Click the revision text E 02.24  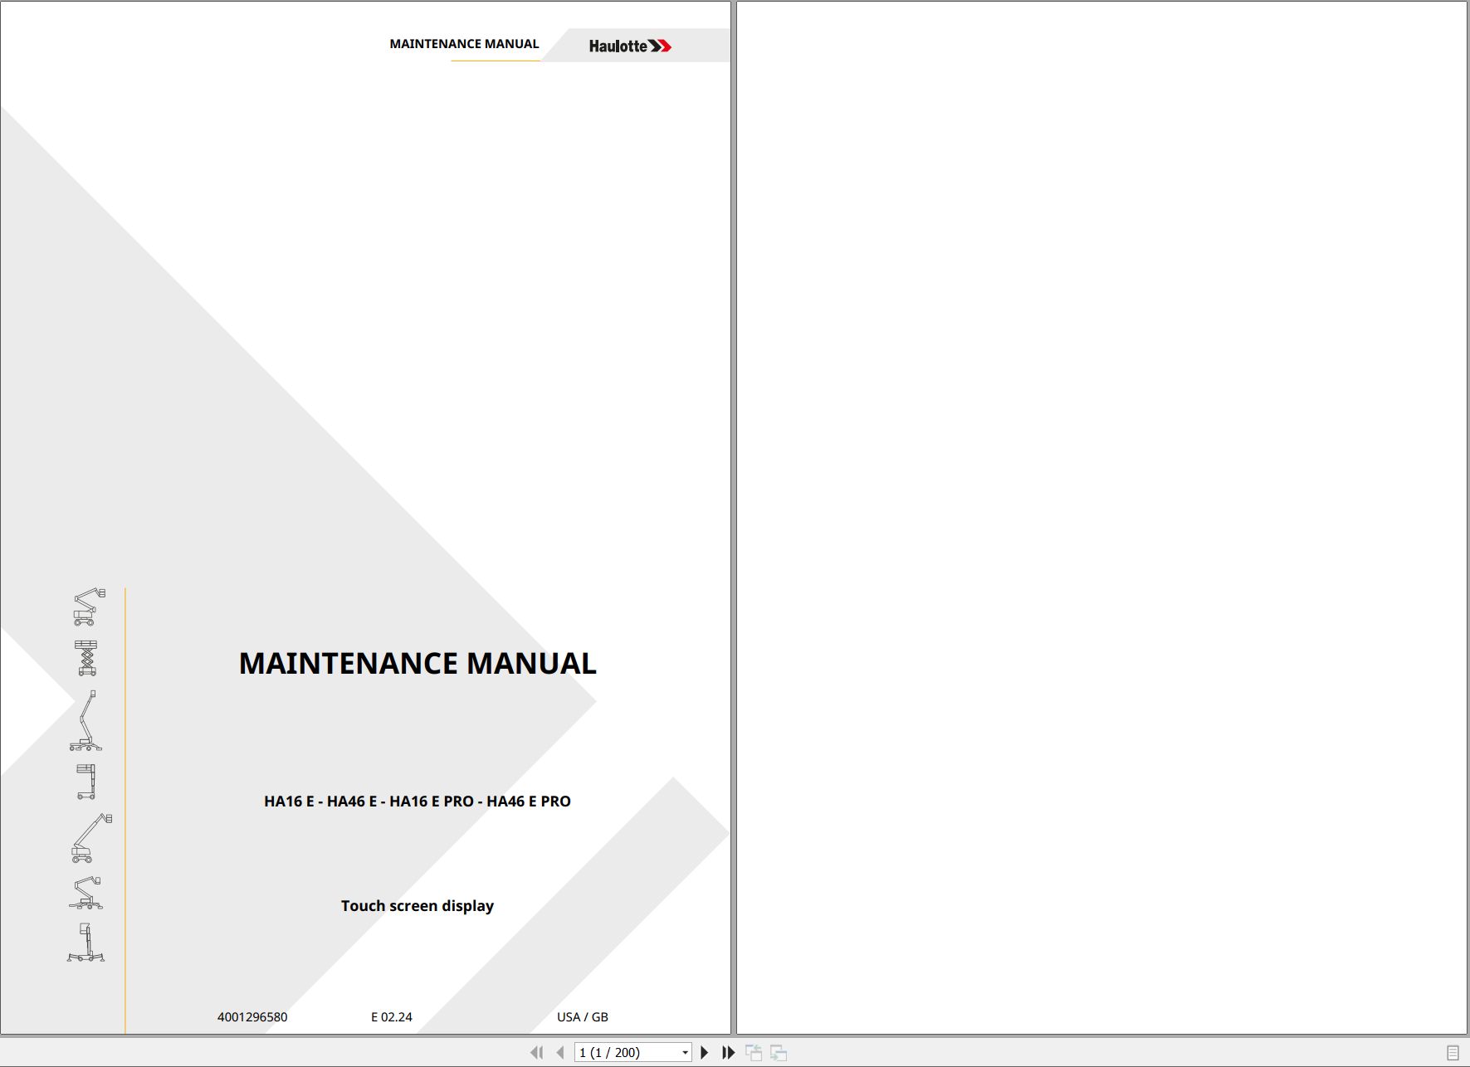tap(392, 1017)
